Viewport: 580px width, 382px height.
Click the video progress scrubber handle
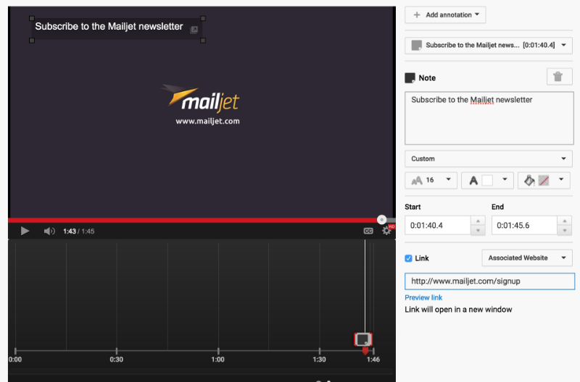[382, 220]
